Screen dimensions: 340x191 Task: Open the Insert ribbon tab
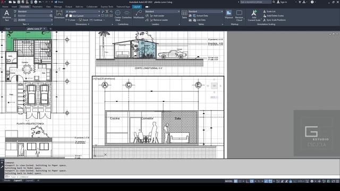point(14,7)
